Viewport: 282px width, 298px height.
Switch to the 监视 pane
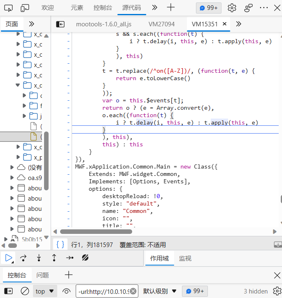(185, 258)
